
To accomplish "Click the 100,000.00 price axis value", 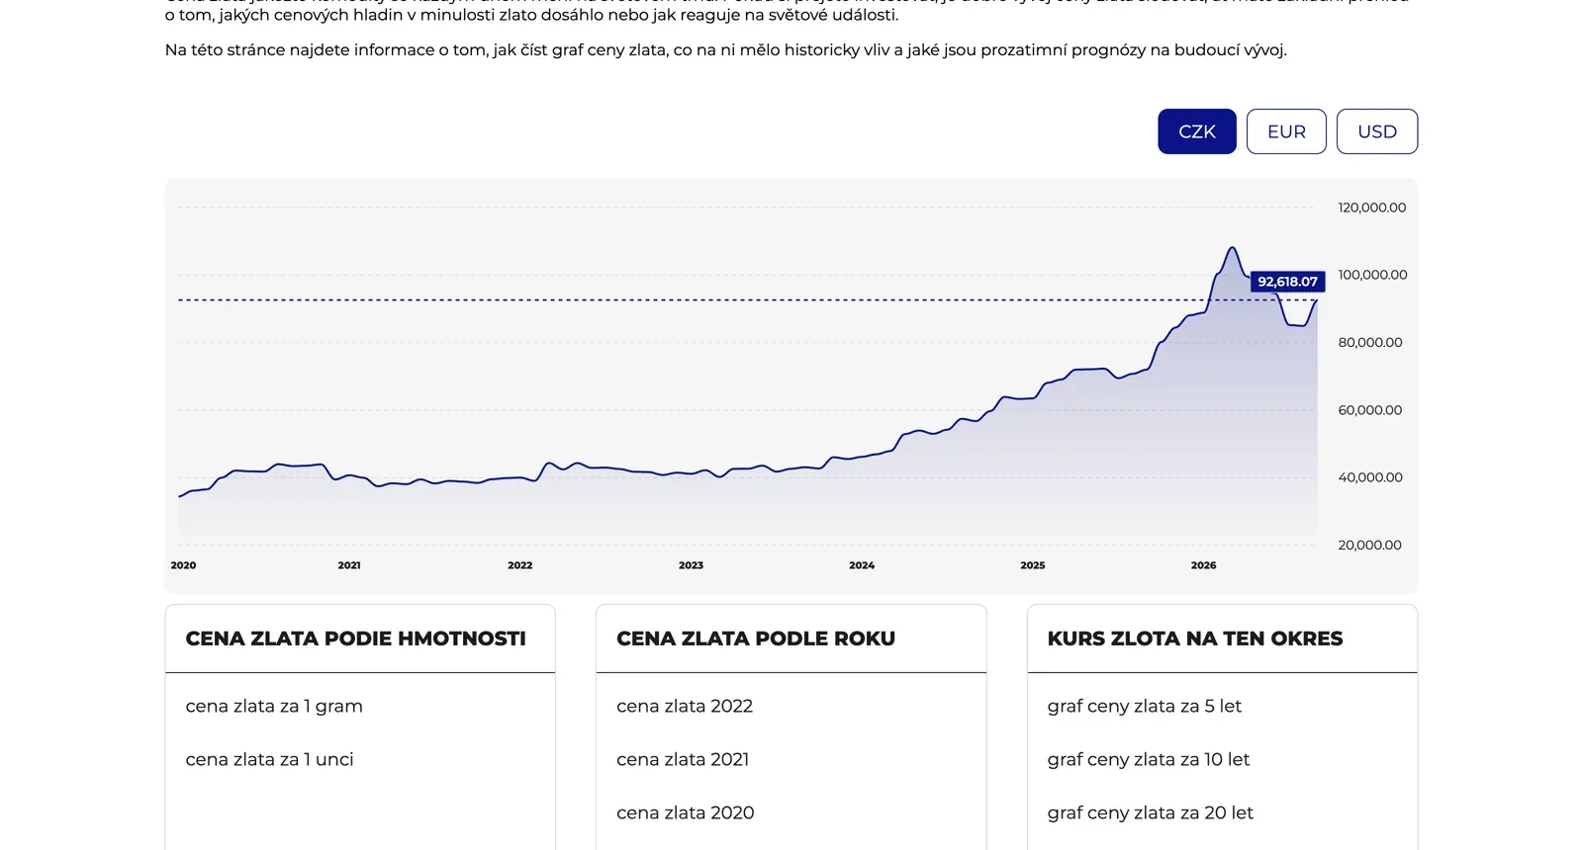I will click(x=1372, y=275).
